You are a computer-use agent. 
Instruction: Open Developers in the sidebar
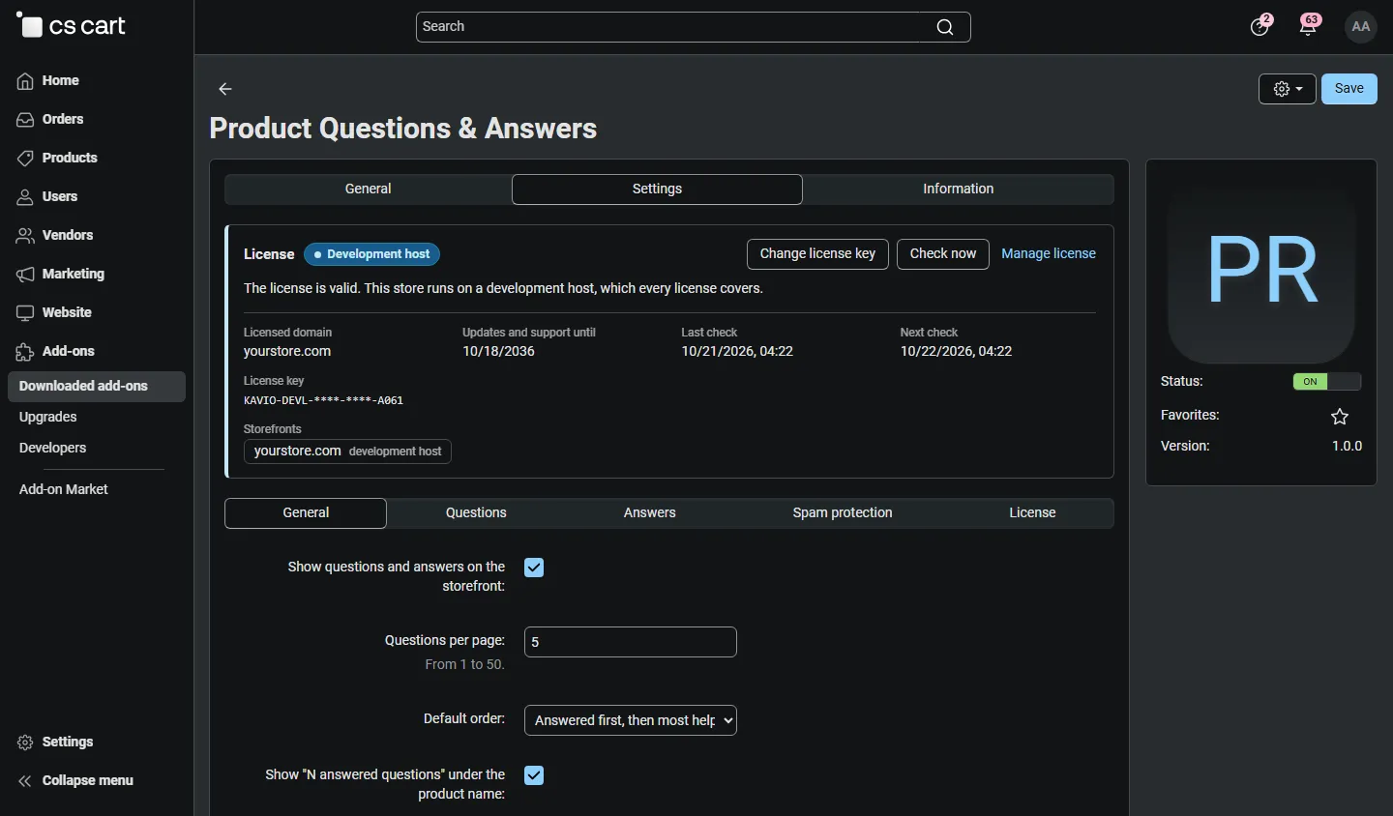click(53, 449)
